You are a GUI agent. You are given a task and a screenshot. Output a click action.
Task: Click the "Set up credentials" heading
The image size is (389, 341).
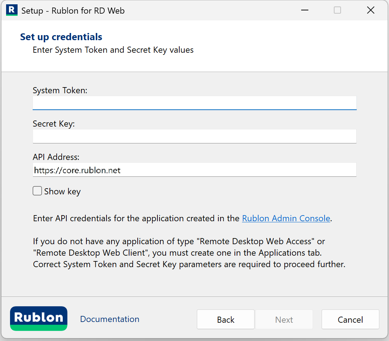(61, 37)
